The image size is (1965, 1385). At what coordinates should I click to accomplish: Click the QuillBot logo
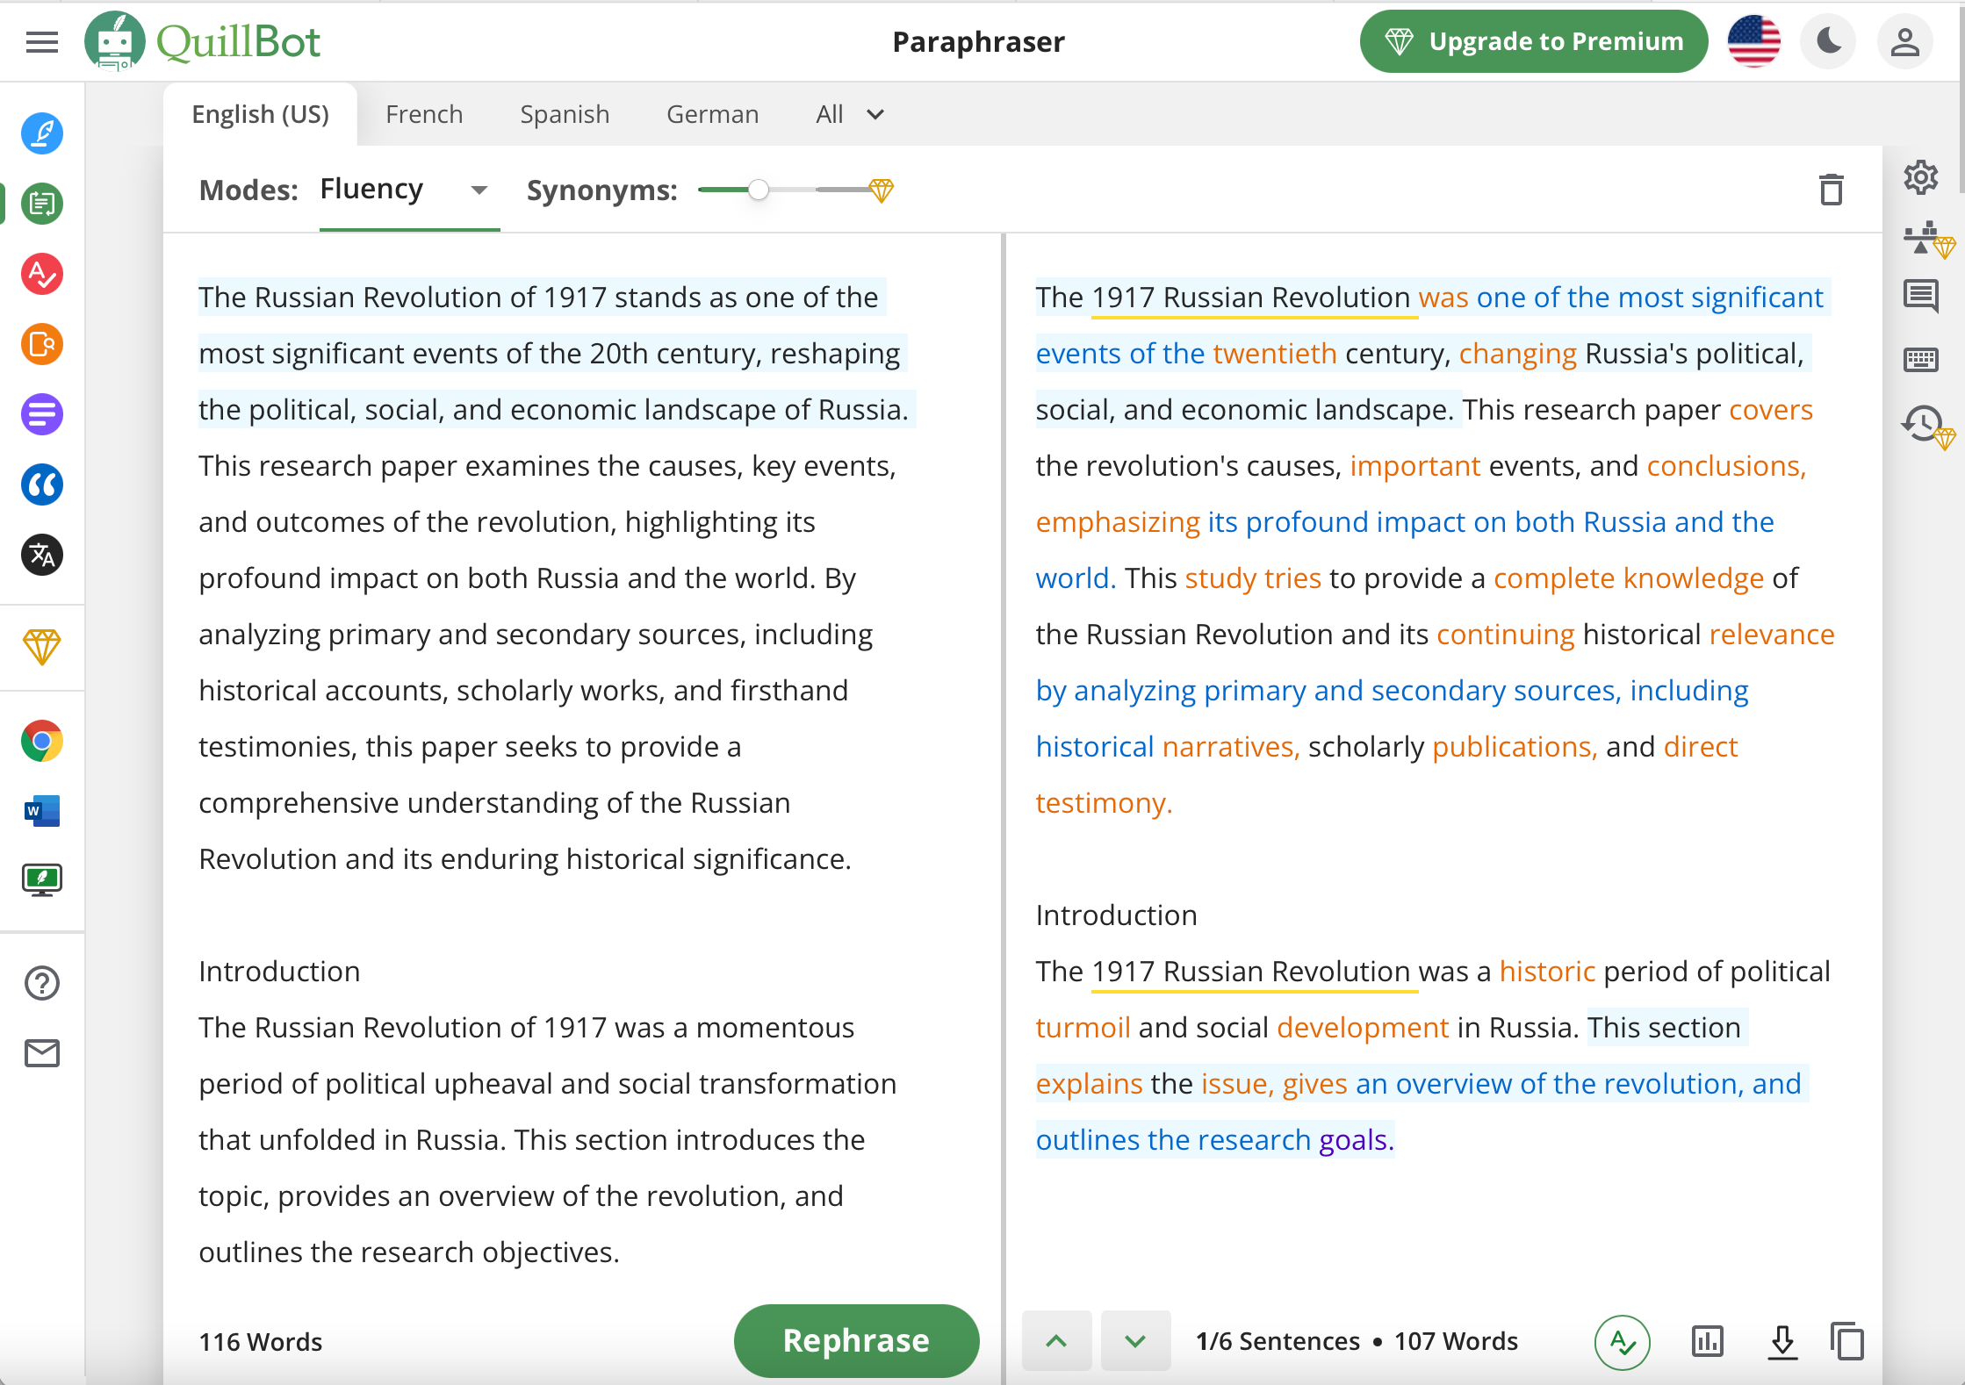click(203, 41)
